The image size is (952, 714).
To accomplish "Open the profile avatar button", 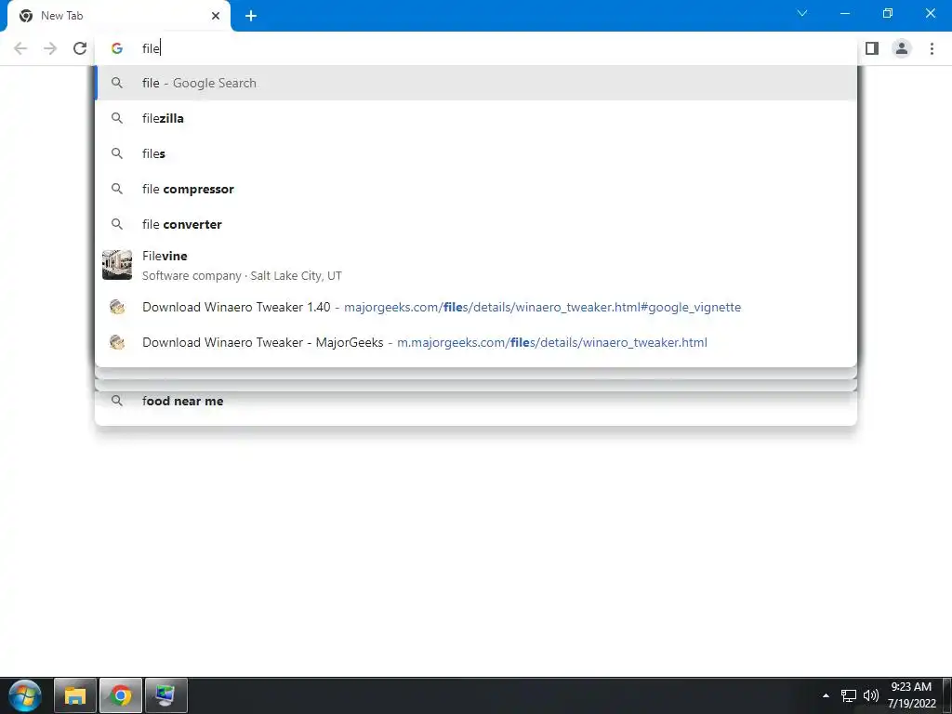I will (902, 48).
